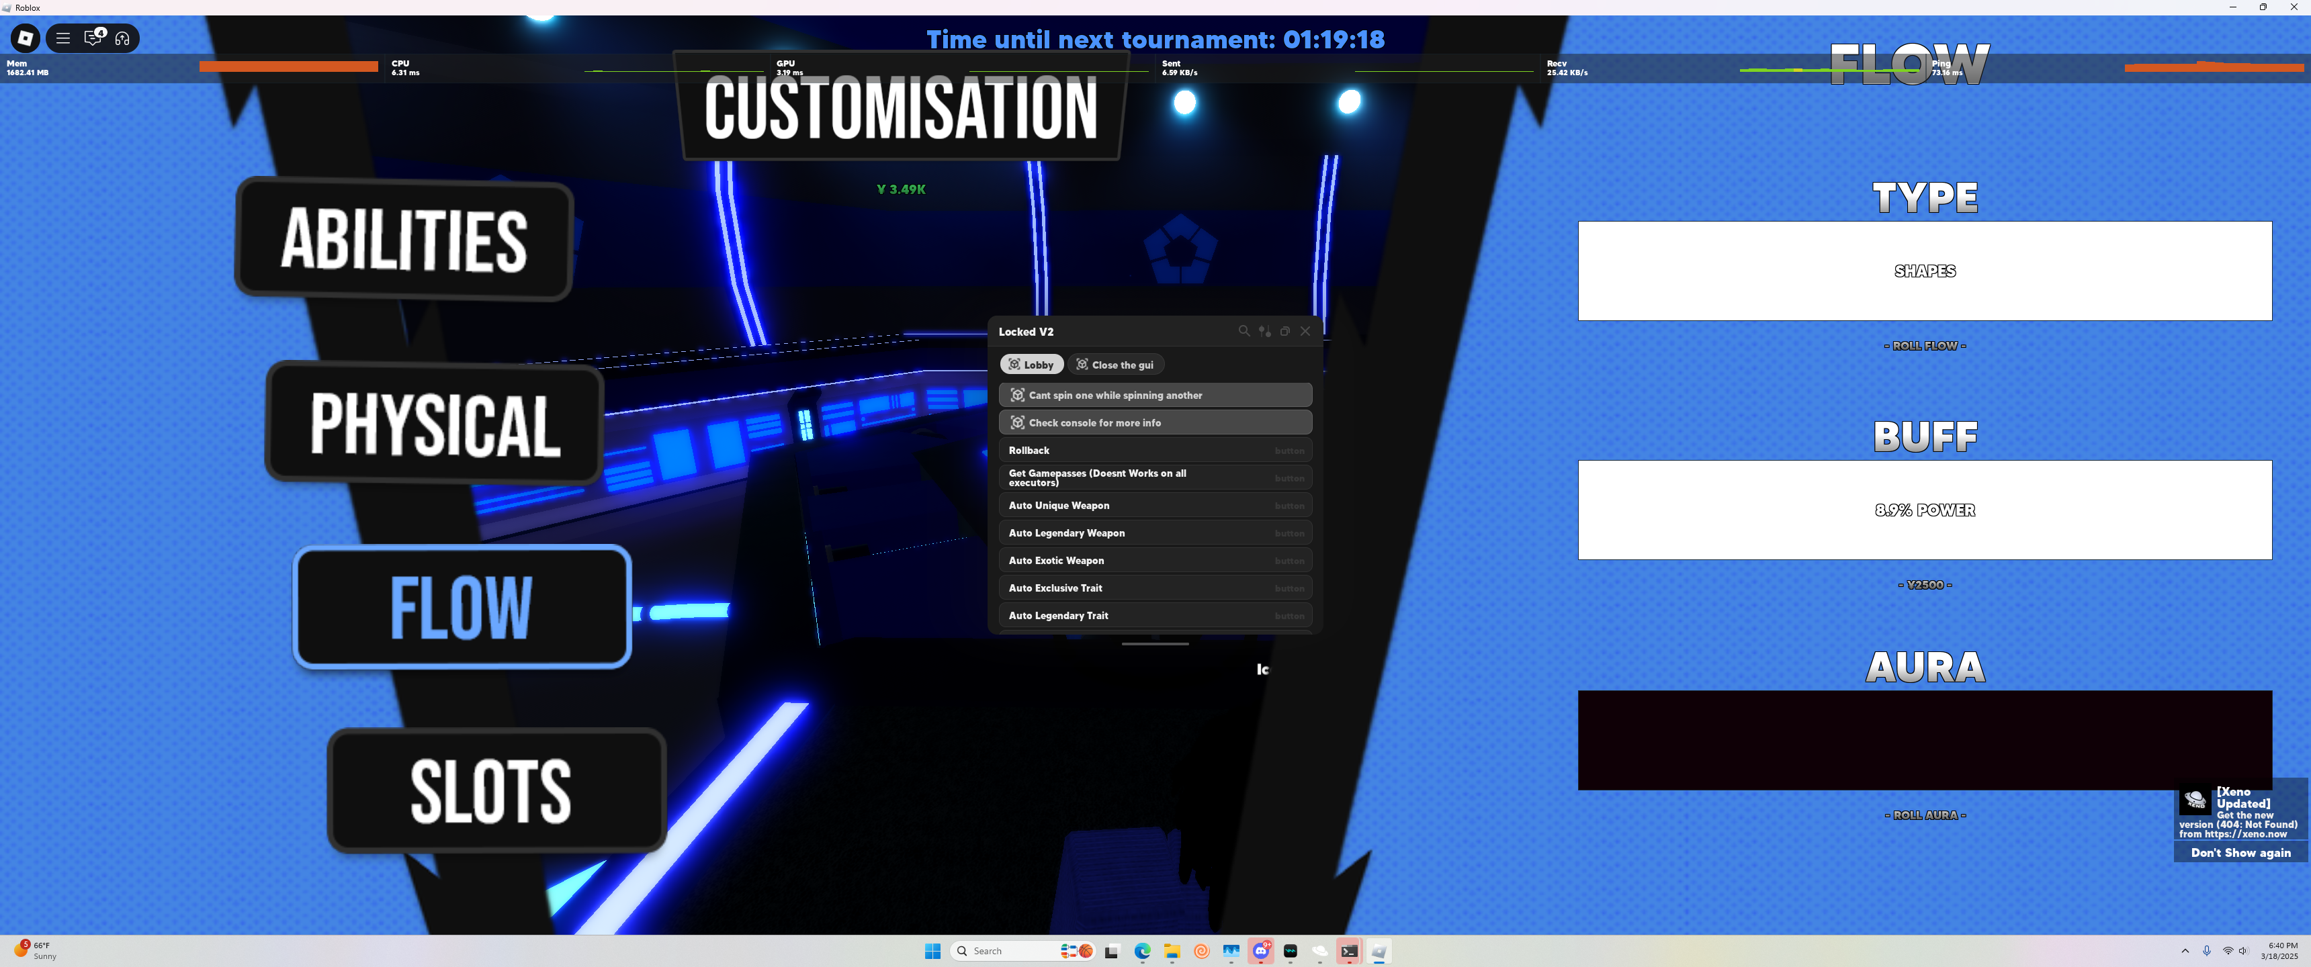Open the ABILITIES customisation menu
2311x967 pixels.
404,238
